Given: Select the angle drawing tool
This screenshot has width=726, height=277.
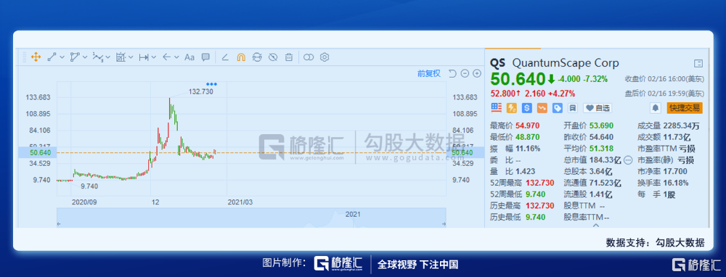Looking at the screenshot, I should click(x=225, y=57).
